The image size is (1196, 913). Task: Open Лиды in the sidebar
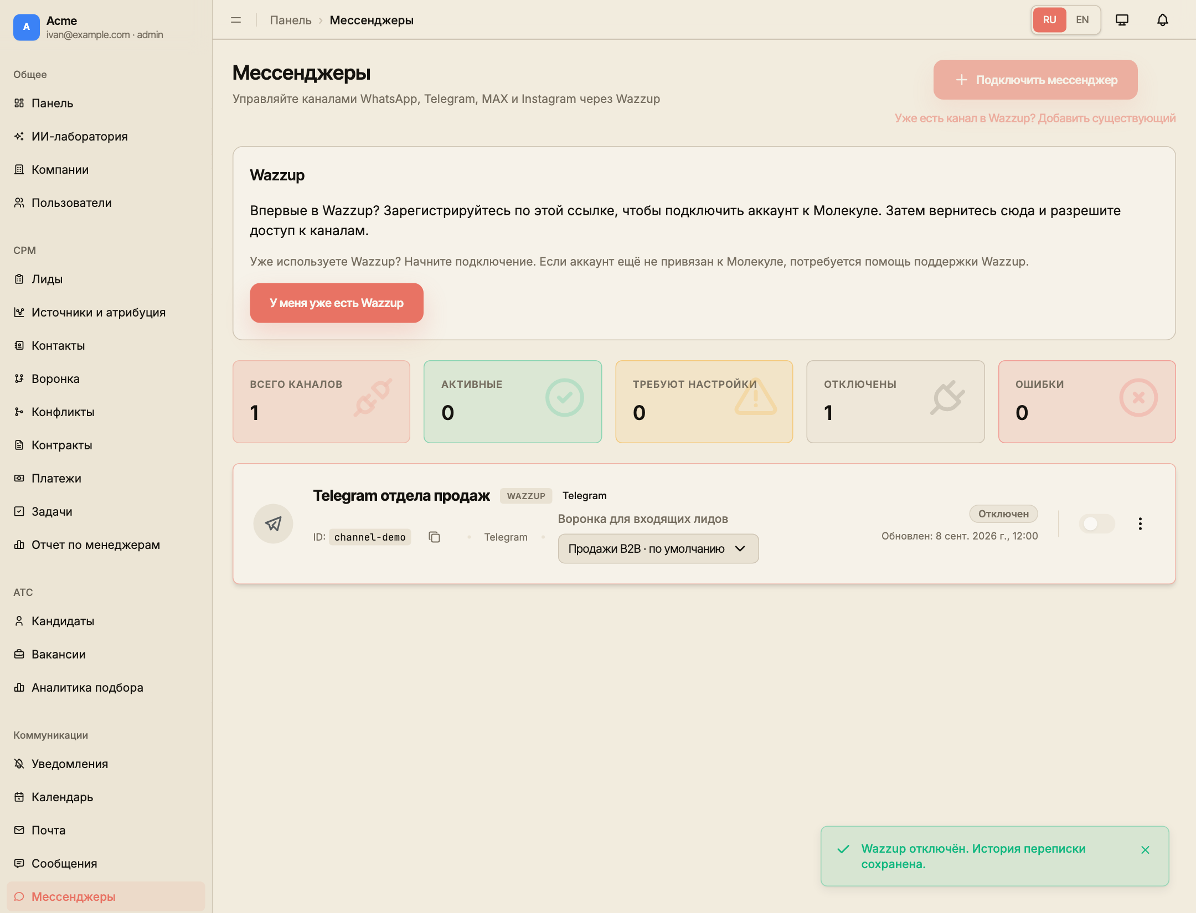[106, 279]
